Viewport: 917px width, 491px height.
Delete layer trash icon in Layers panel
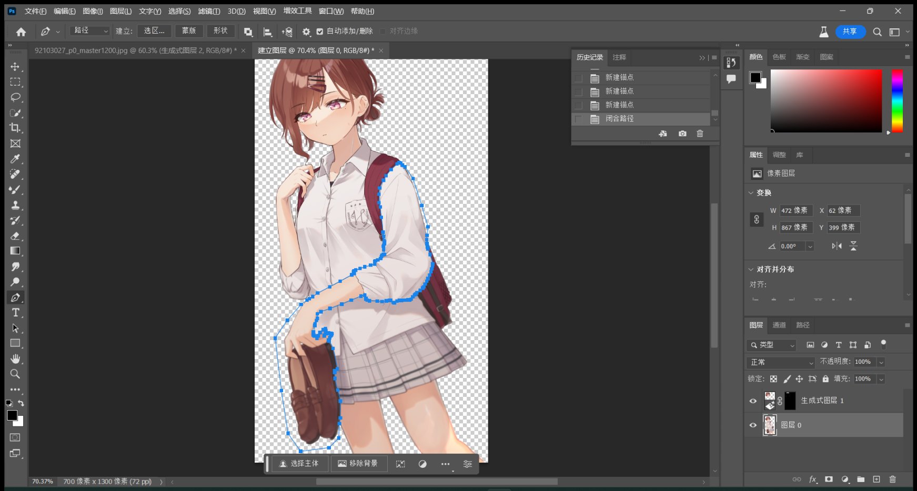pos(892,479)
